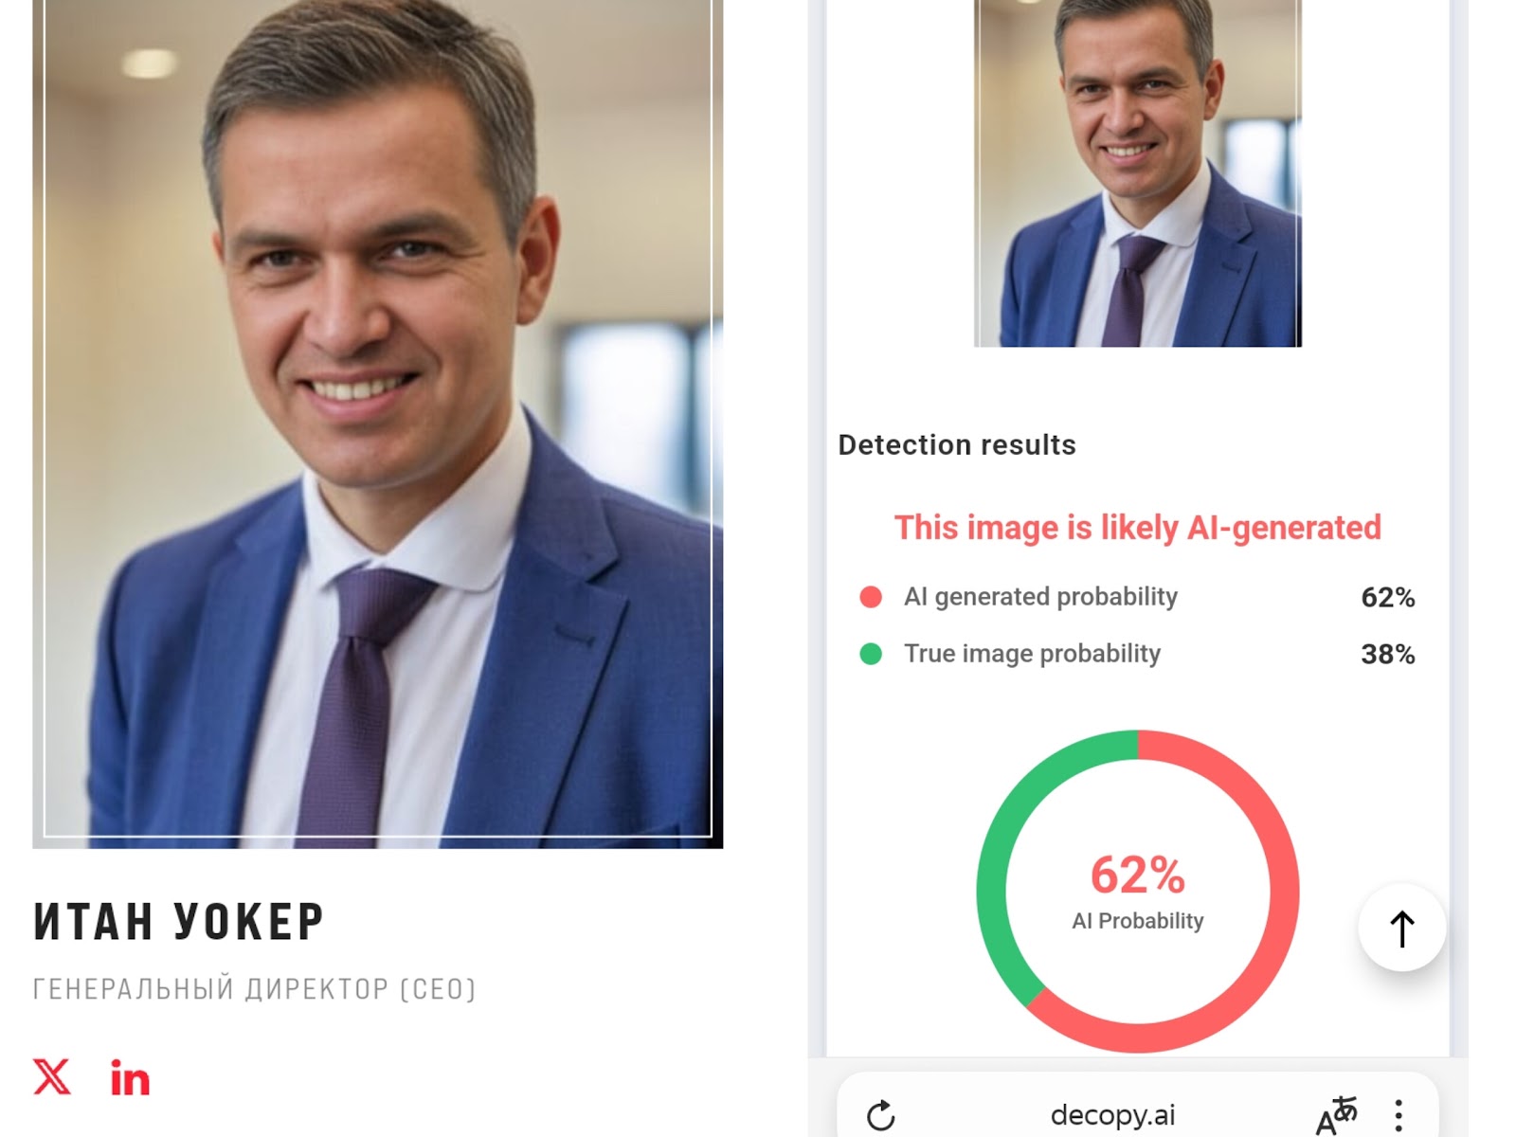Click the scroll-to-top arrow button
This screenshot has height=1137, width=1516.
point(1401,928)
